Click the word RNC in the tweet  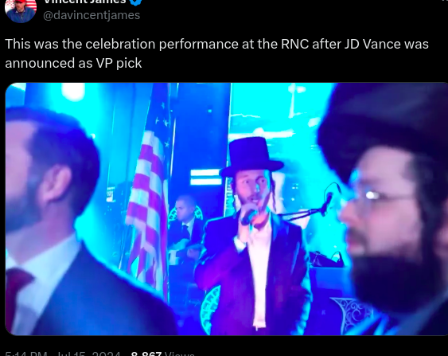[295, 44]
